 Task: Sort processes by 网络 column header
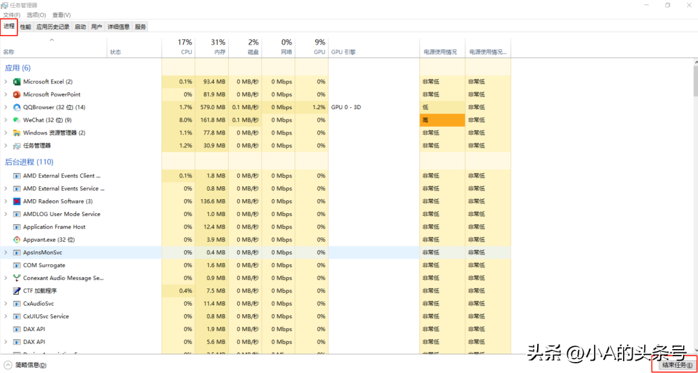[x=278, y=47]
